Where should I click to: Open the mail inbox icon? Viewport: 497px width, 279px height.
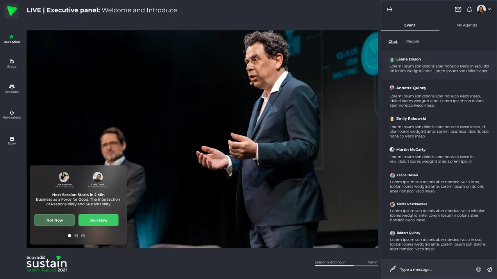[458, 9]
